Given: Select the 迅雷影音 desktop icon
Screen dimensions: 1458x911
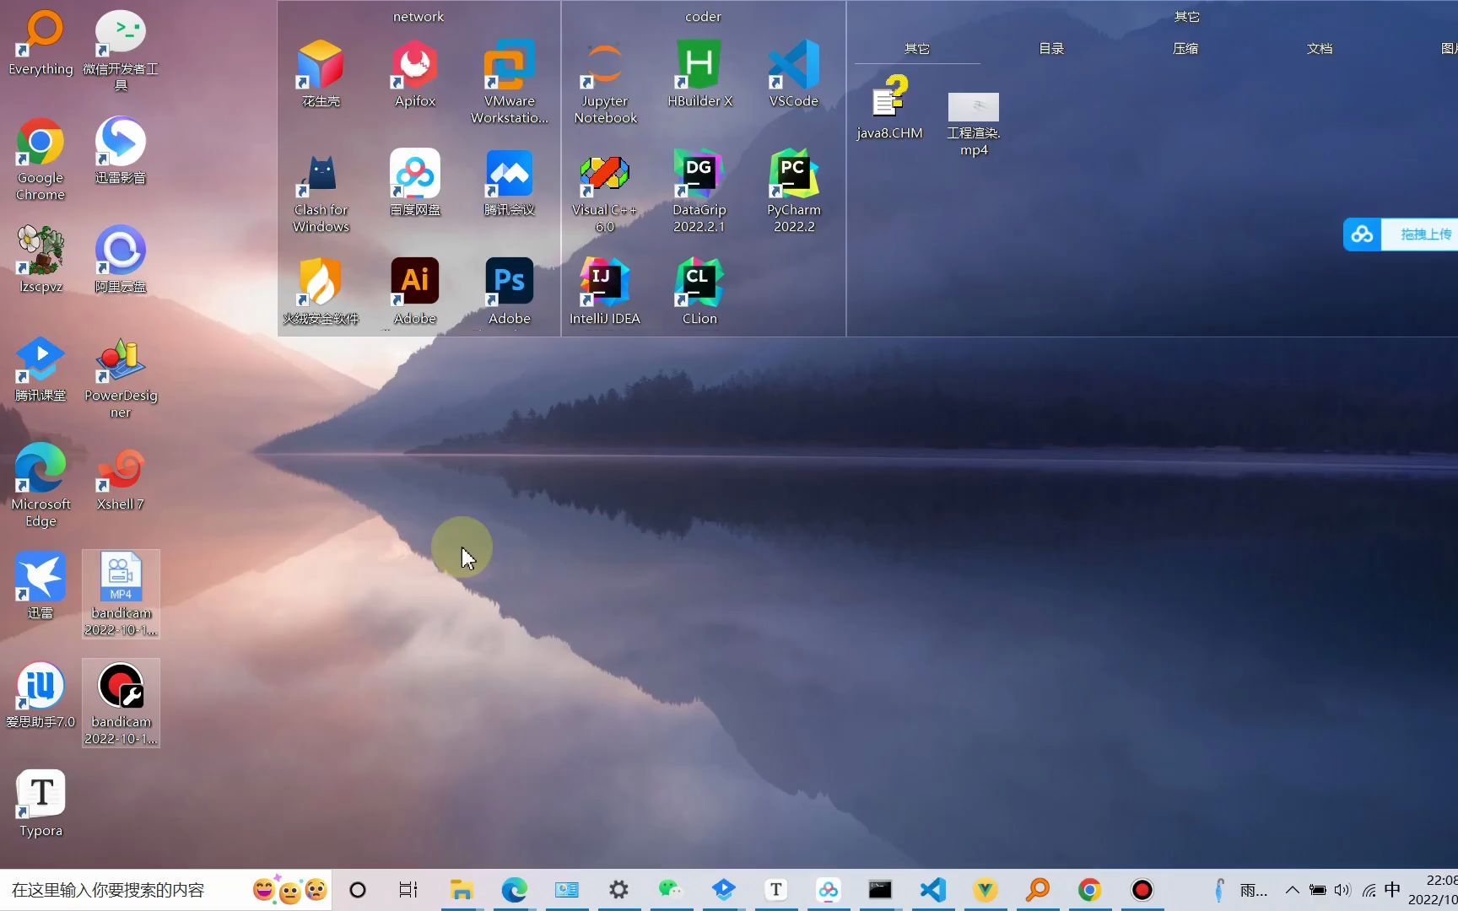Looking at the screenshot, I should [121, 151].
